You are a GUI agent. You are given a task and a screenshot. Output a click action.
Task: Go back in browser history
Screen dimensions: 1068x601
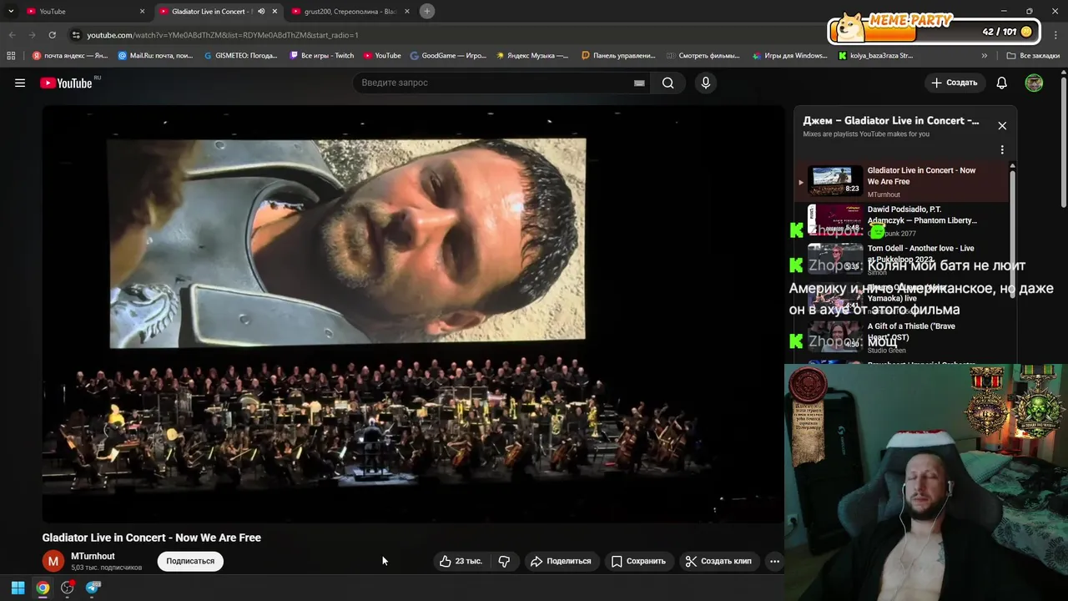tap(12, 35)
